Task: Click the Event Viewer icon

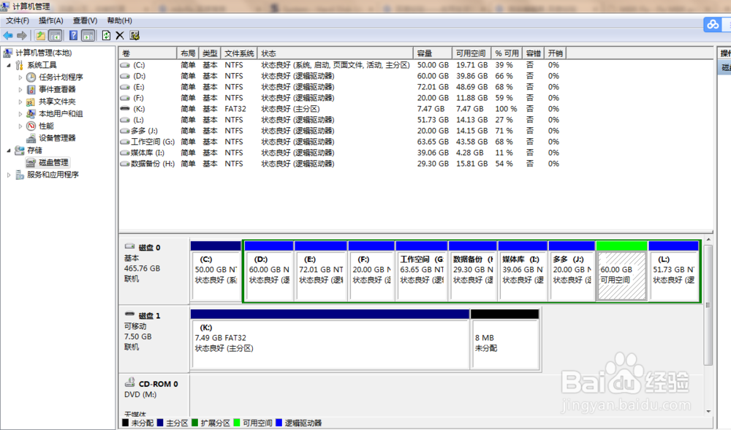Action: (31, 89)
